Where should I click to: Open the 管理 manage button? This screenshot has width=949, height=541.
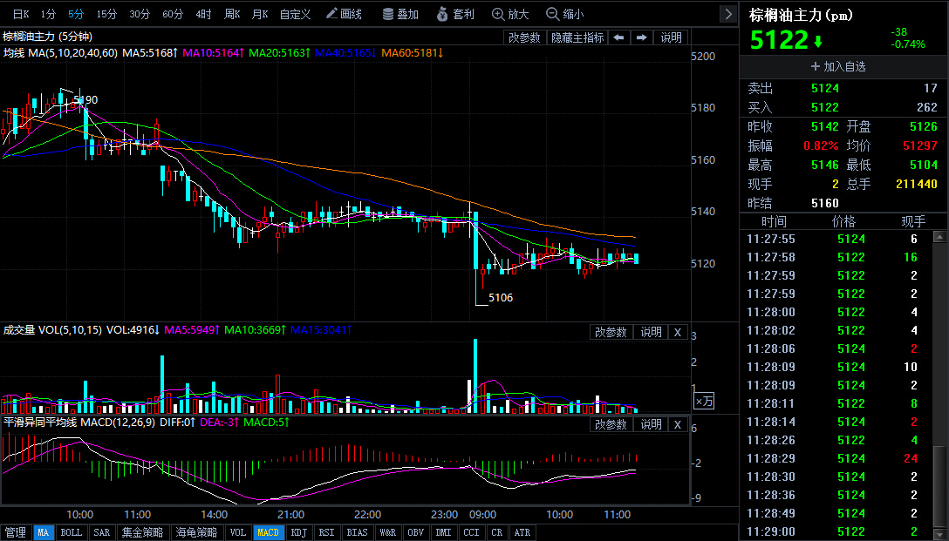tap(15, 532)
